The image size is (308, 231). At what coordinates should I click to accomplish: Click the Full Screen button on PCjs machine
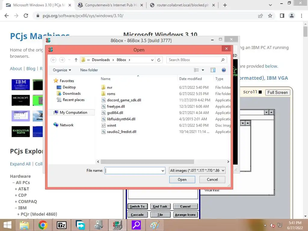click(x=277, y=92)
